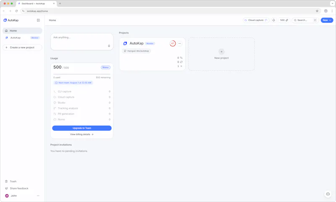Click the pull request count icon on project card
The width and height of the screenshot is (336, 202).
pyautogui.click(x=181, y=58)
